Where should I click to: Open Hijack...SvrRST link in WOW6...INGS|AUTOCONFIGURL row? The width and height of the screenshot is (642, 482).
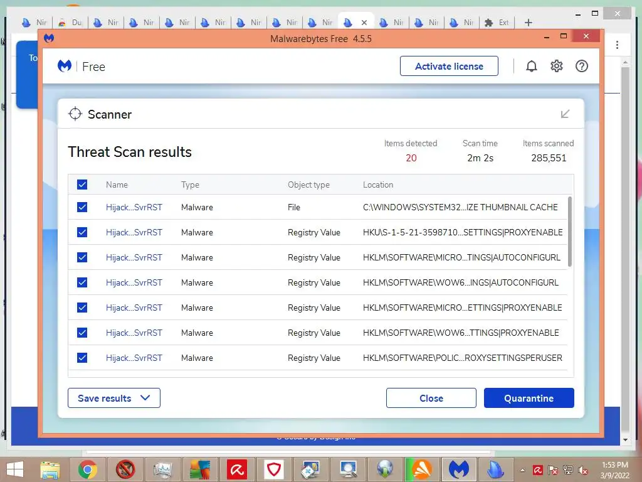[x=134, y=282]
